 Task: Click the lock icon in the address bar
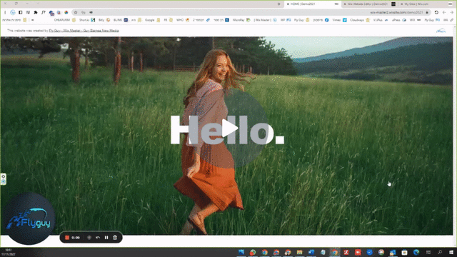[427, 12]
